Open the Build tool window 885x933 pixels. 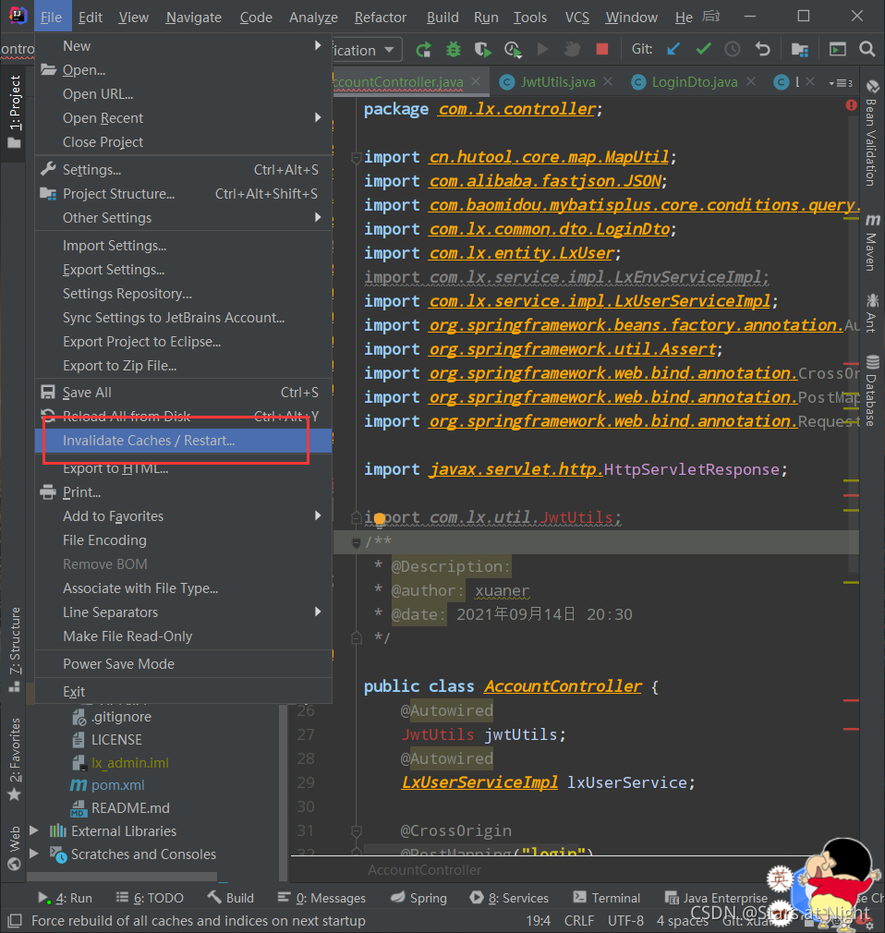(x=230, y=897)
